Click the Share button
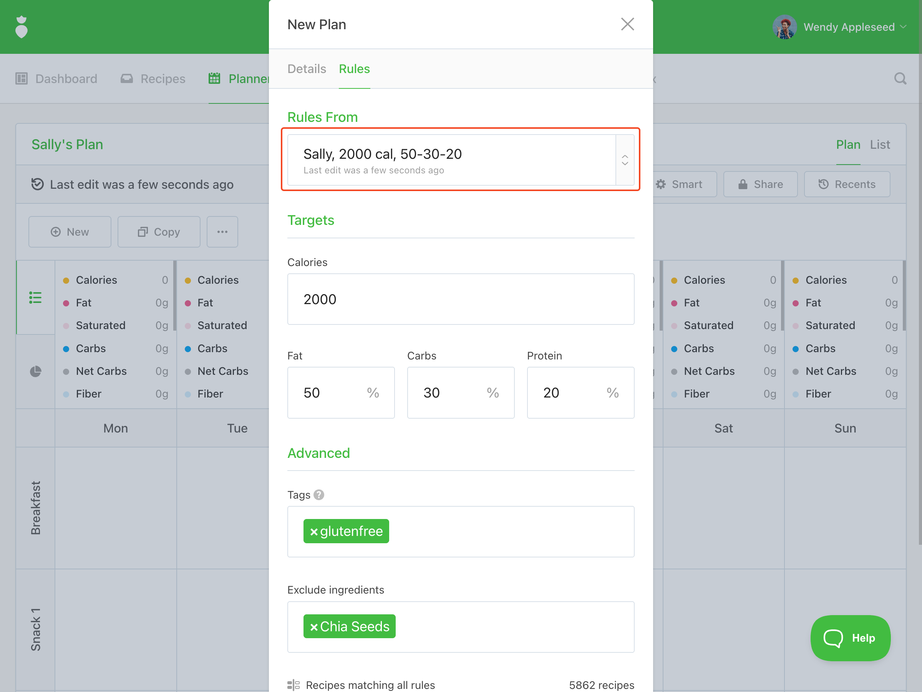Screen dimensions: 922x692 pyautogui.click(x=760, y=185)
